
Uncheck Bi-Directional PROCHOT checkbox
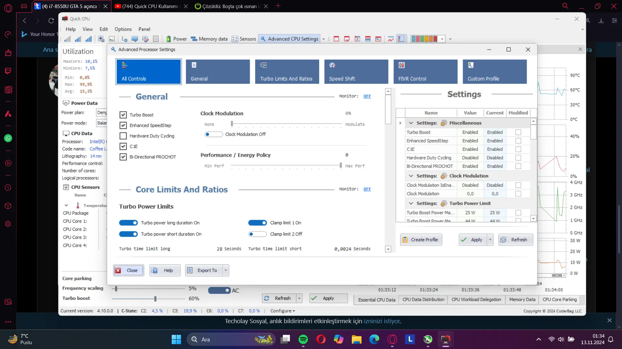pos(123,157)
